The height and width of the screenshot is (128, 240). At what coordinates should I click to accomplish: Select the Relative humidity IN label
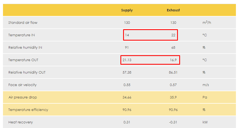point(25,48)
